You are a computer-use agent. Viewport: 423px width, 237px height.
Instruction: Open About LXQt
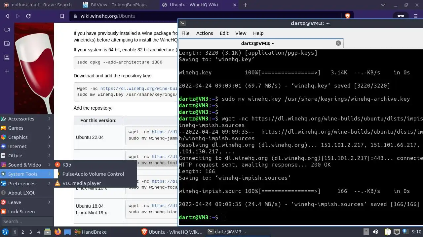27,193
